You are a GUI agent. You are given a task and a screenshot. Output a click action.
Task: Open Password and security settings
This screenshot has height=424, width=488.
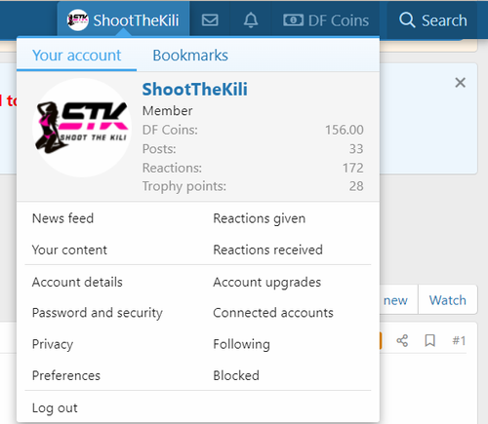pos(98,313)
